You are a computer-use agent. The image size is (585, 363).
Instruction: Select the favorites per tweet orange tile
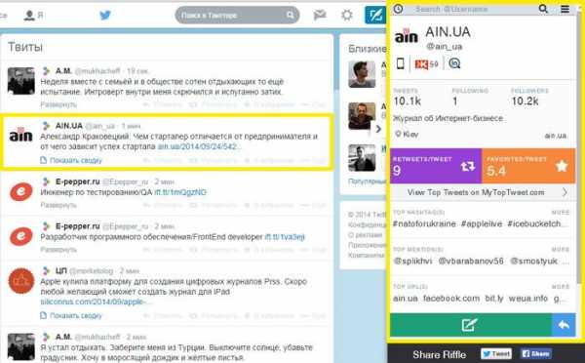[528, 166]
